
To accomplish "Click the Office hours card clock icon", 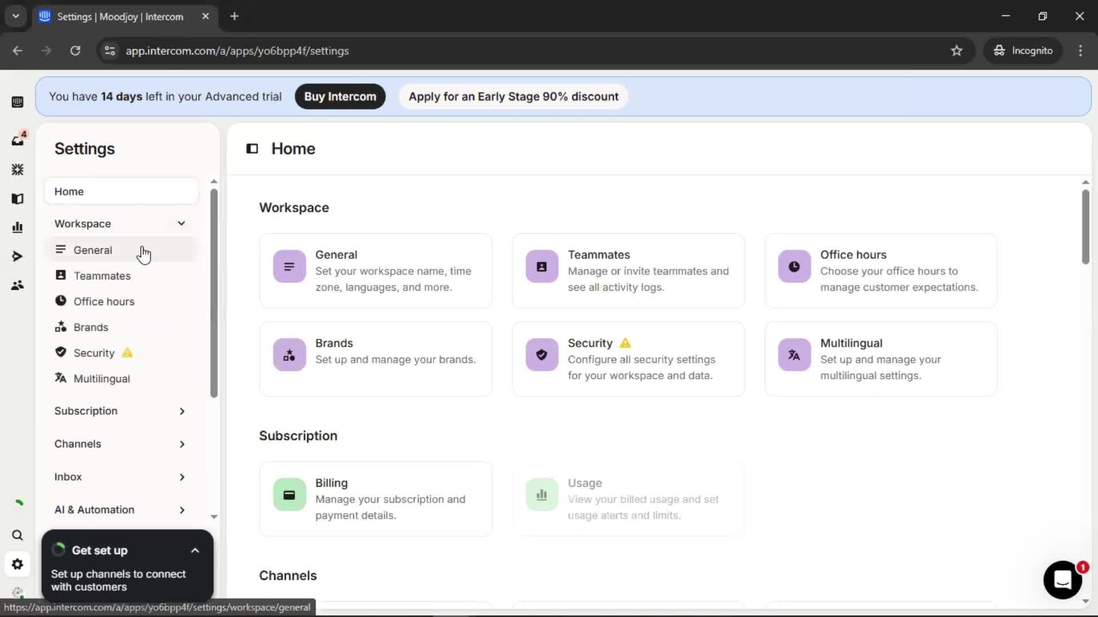I will click(x=794, y=266).
